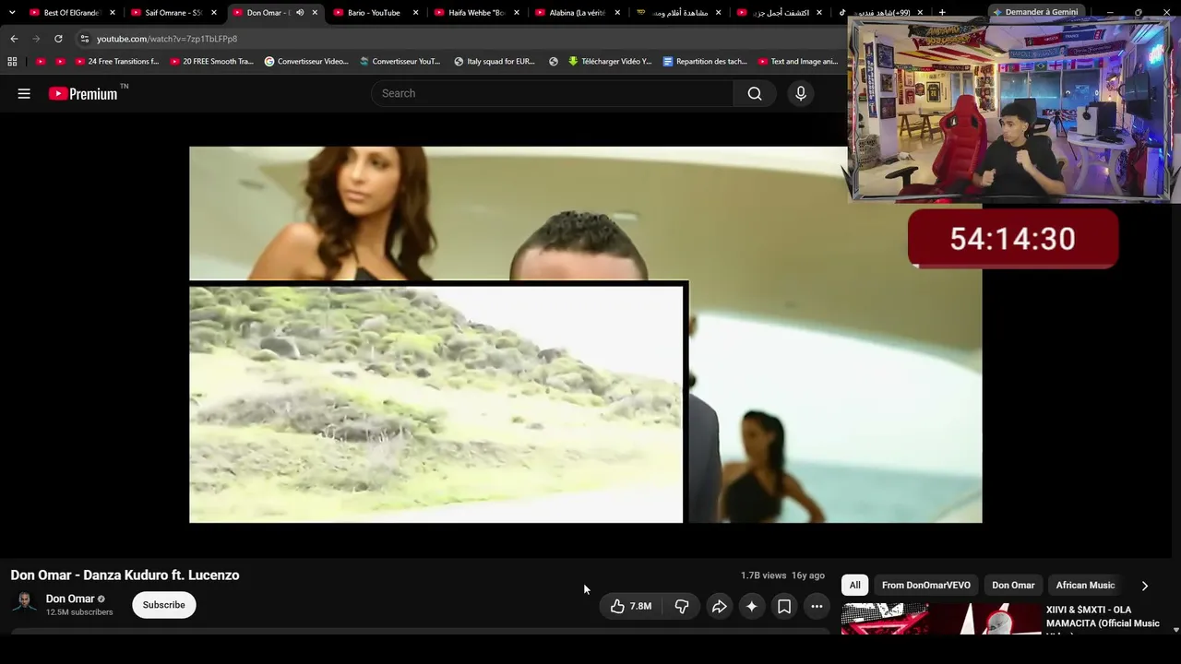
Task: Start voice search with the microphone
Action: tap(801, 93)
